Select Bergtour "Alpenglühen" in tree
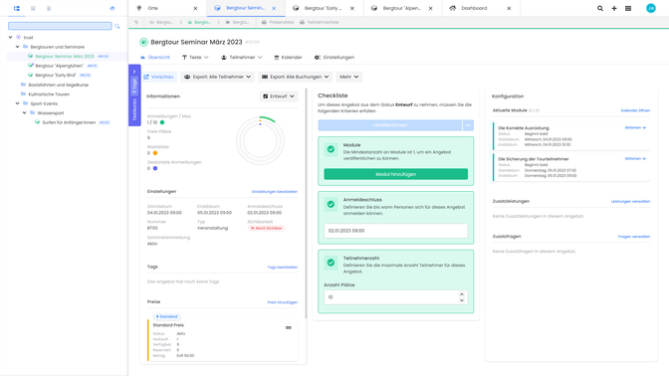 pos(60,66)
